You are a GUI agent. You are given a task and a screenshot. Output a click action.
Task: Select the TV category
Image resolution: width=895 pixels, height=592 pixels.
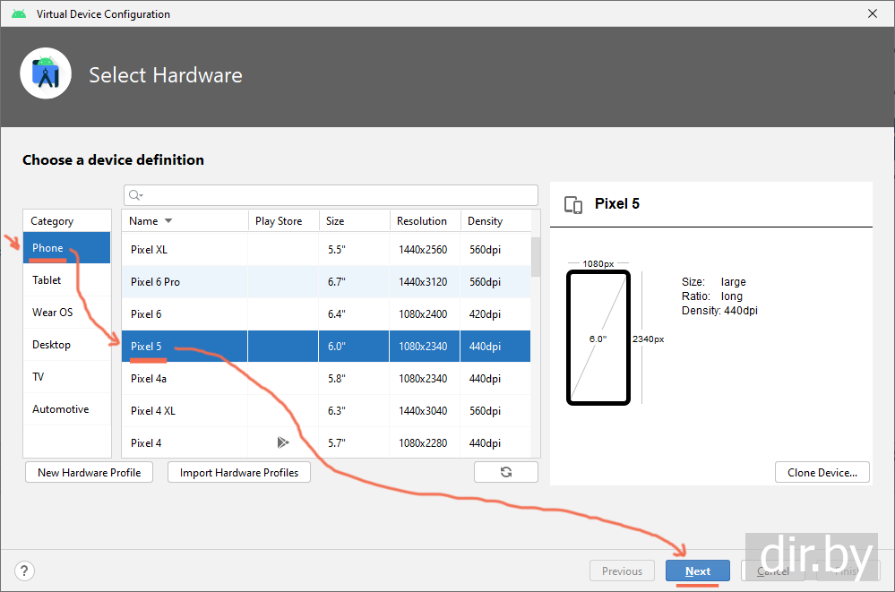39,377
